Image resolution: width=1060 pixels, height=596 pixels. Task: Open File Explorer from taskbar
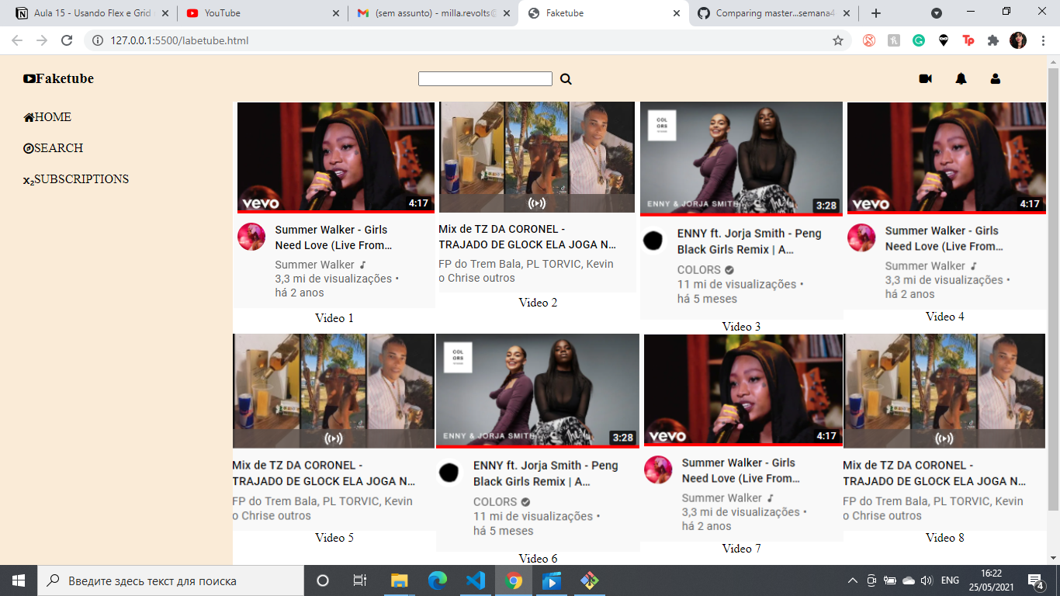(399, 580)
